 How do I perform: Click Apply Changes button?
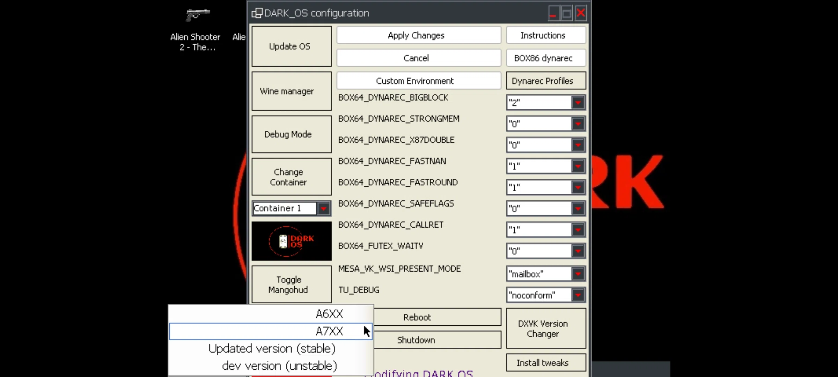[x=419, y=35]
